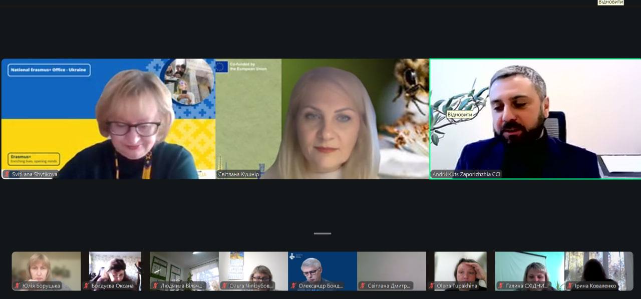Select the green-bordered active speaker video tile

[x=535, y=119]
